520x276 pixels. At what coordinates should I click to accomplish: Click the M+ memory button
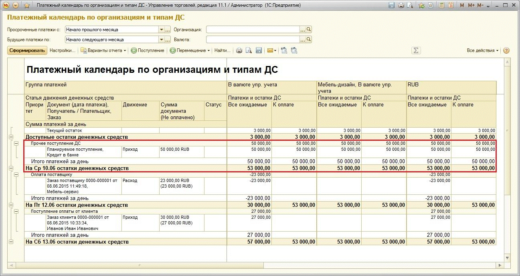point(471,5)
